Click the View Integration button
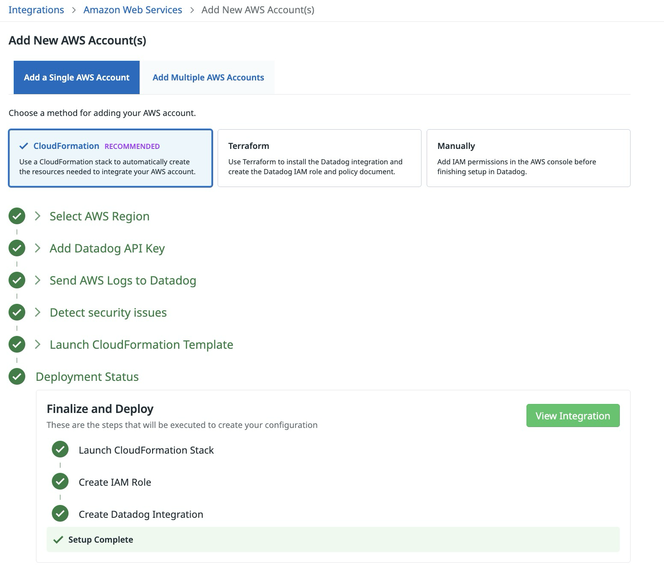The image size is (664, 582). tap(573, 415)
